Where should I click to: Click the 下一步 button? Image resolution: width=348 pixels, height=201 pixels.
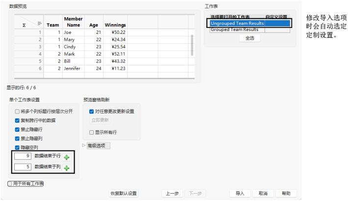[x=195, y=193]
